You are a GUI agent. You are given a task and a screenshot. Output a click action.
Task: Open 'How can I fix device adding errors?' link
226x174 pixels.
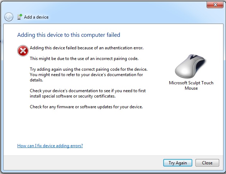click(50, 146)
